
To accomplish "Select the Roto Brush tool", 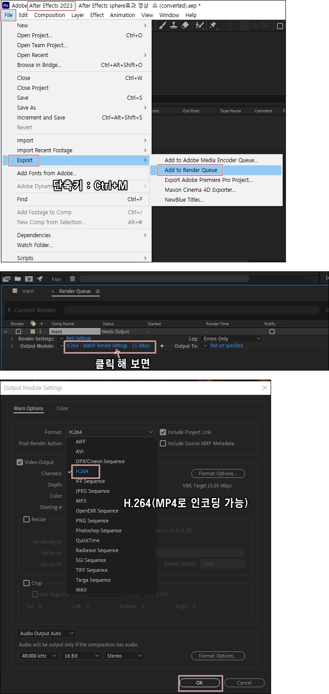I will pyautogui.click(x=200, y=26).
